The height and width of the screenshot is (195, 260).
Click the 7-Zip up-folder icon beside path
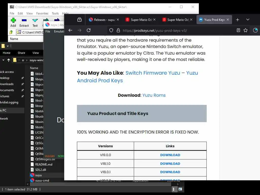11,32
